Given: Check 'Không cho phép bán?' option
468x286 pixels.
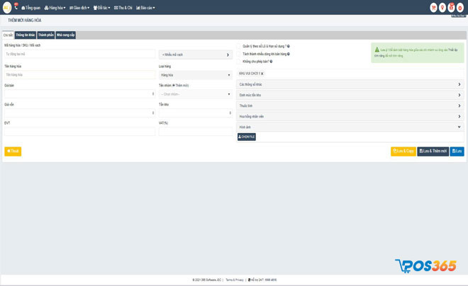Looking at the screenshot, I should 238,62.
